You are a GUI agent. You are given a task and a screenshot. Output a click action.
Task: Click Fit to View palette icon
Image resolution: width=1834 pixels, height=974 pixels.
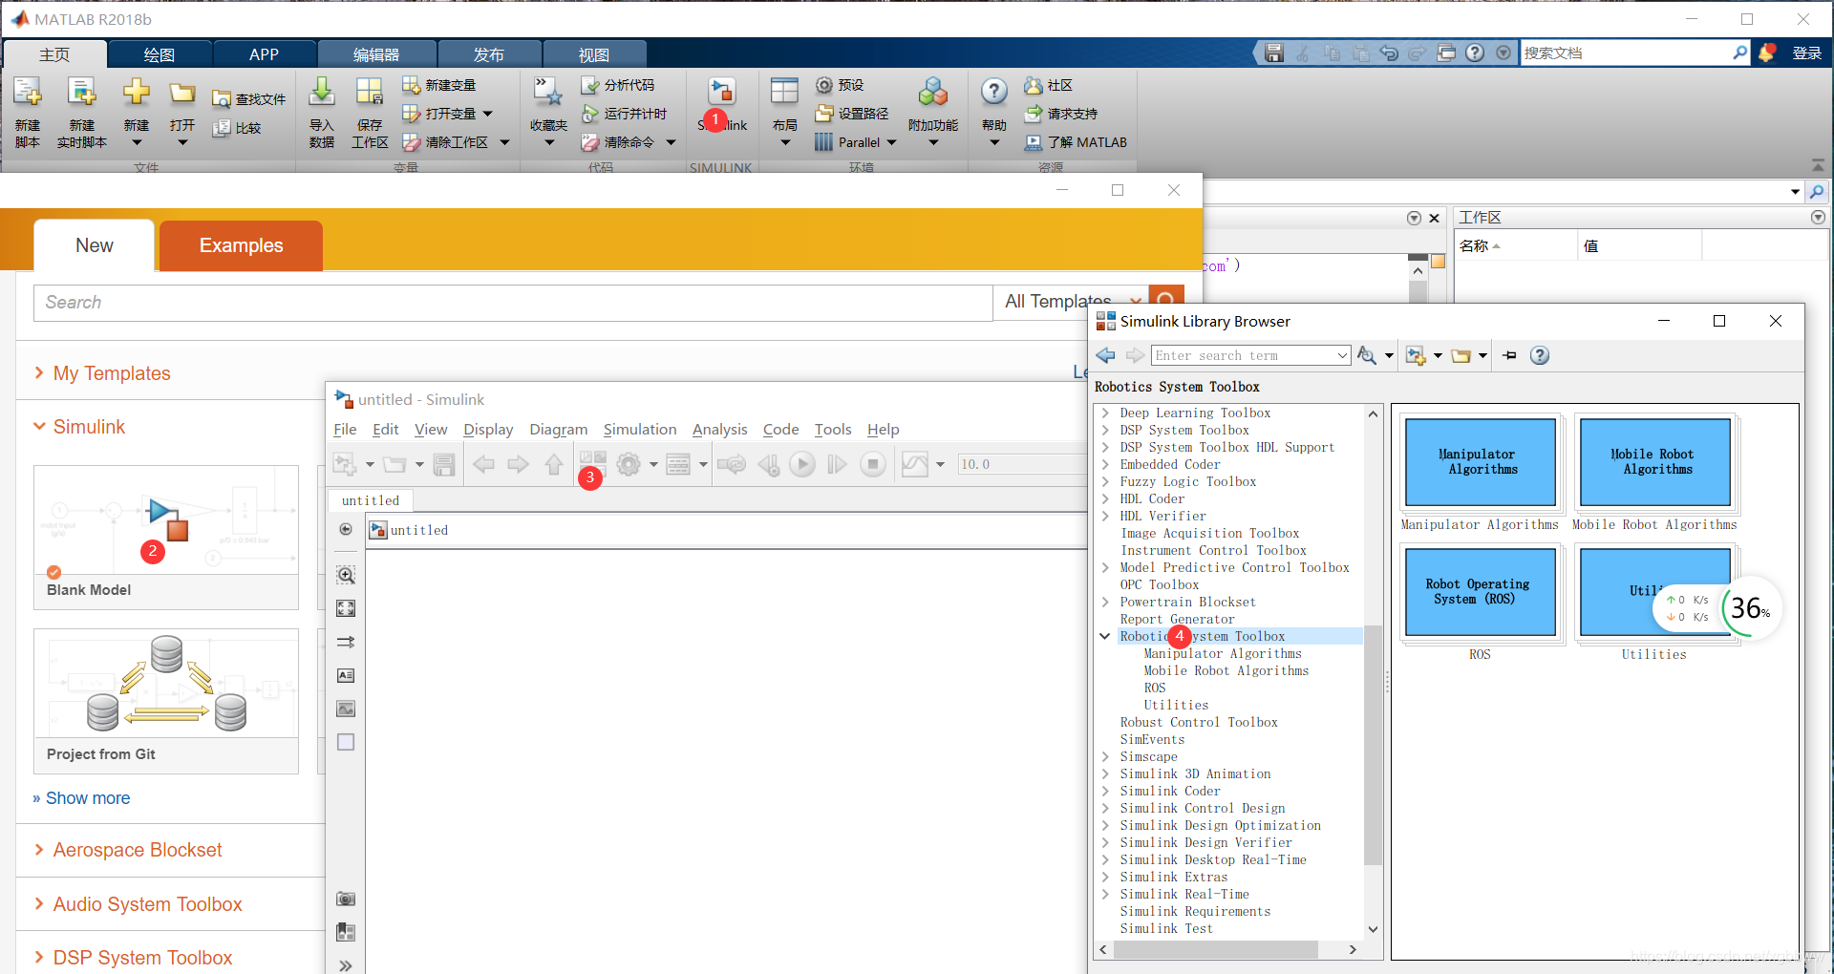346,608
